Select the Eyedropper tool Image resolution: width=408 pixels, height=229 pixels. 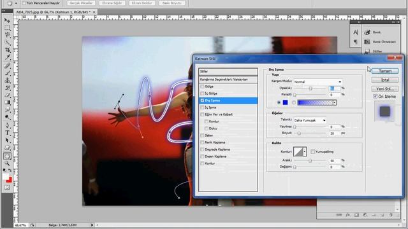coord(7,57)
